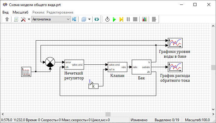Click the Графики уровня воды graph block
Viewport: 216px width, 123px height.
(x=175, y=43)
